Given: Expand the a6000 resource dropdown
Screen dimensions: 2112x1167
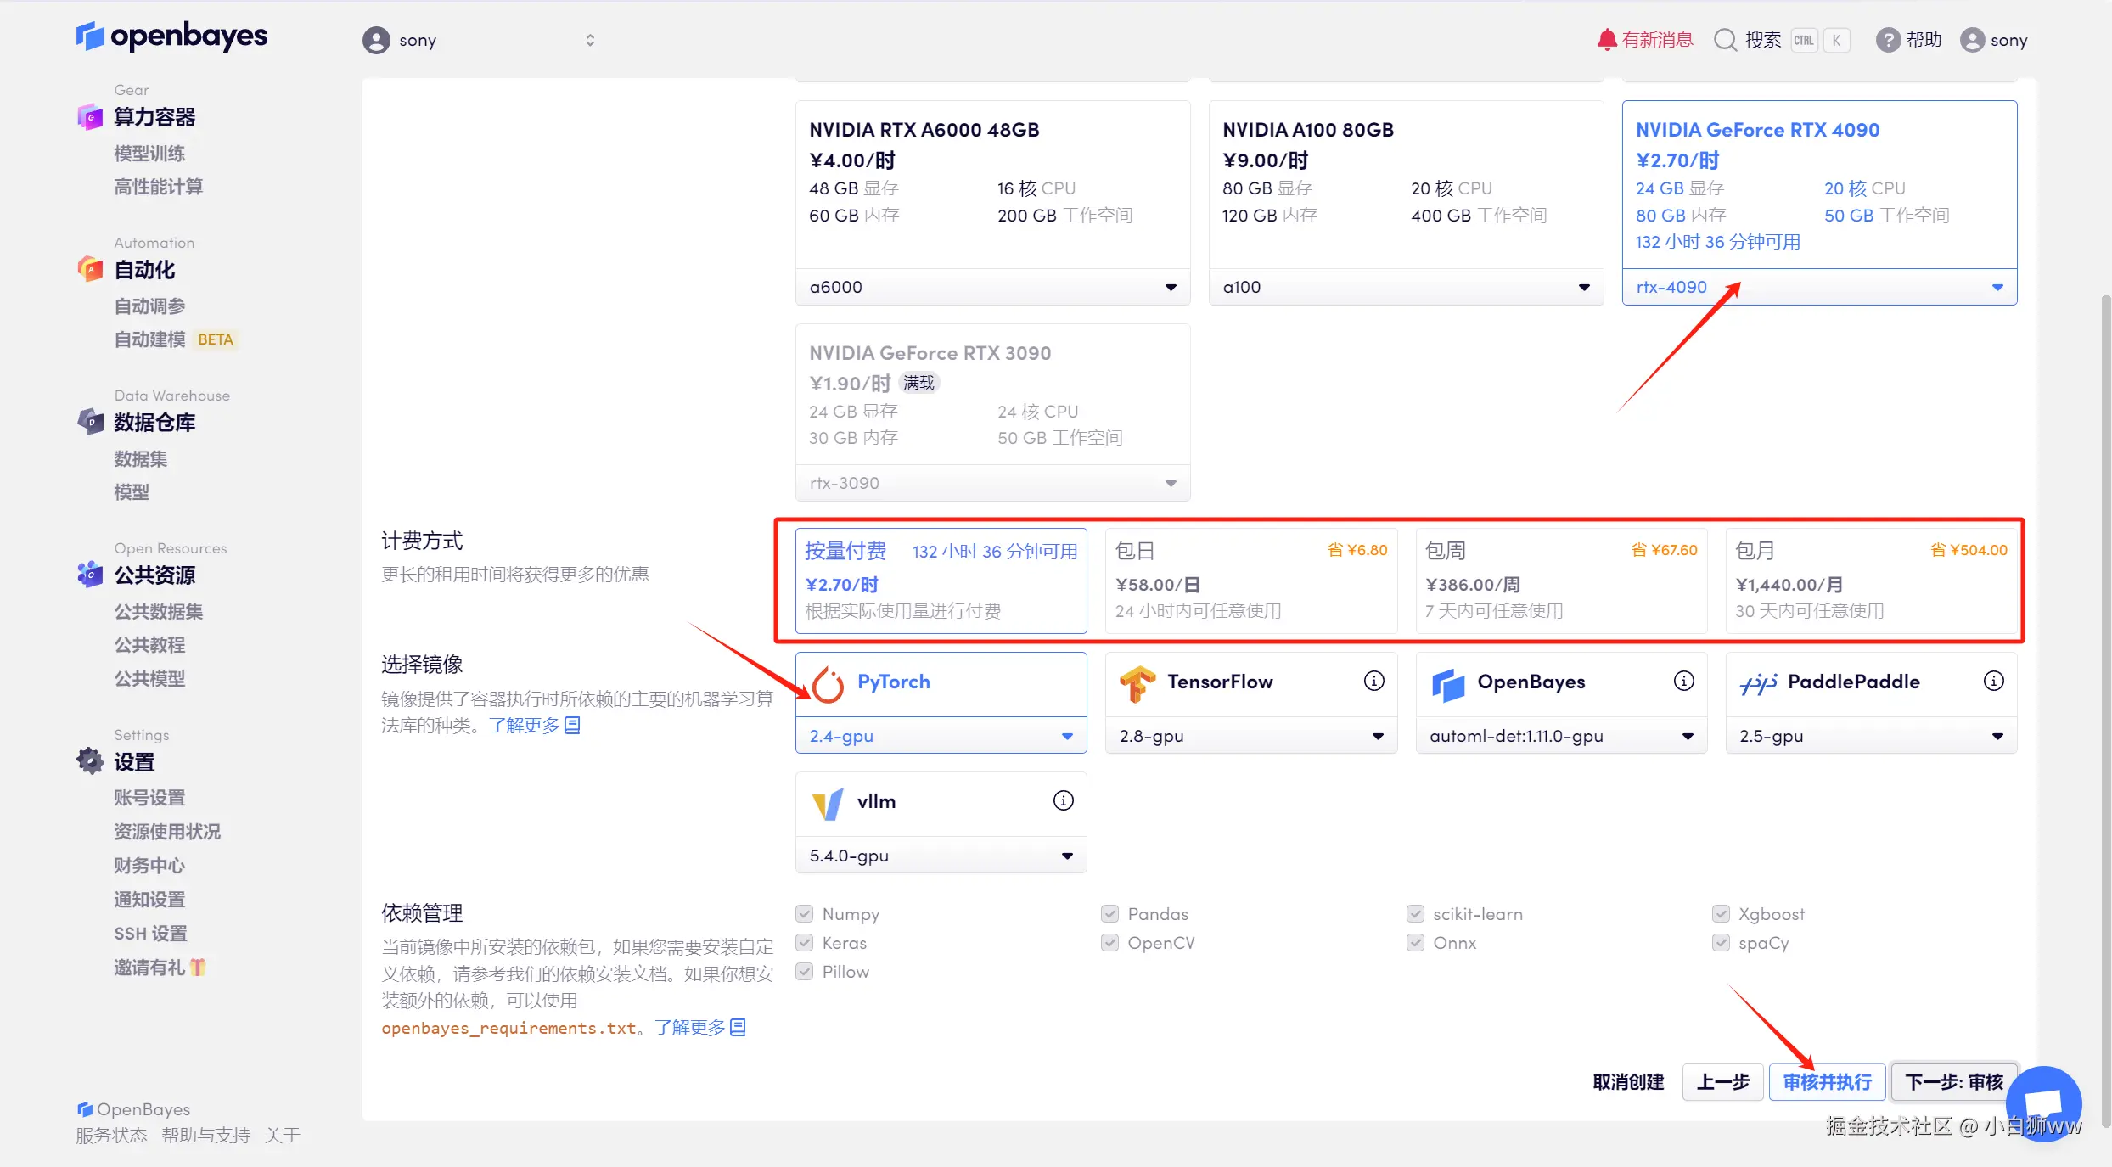Looking at the screenshot, I should coord(992,287).
